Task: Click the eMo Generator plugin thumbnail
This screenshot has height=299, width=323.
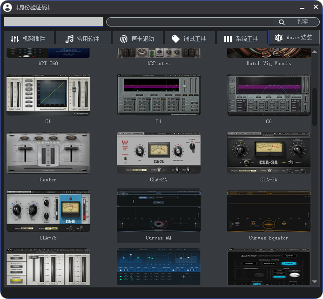Action: [x=269, y=267]
